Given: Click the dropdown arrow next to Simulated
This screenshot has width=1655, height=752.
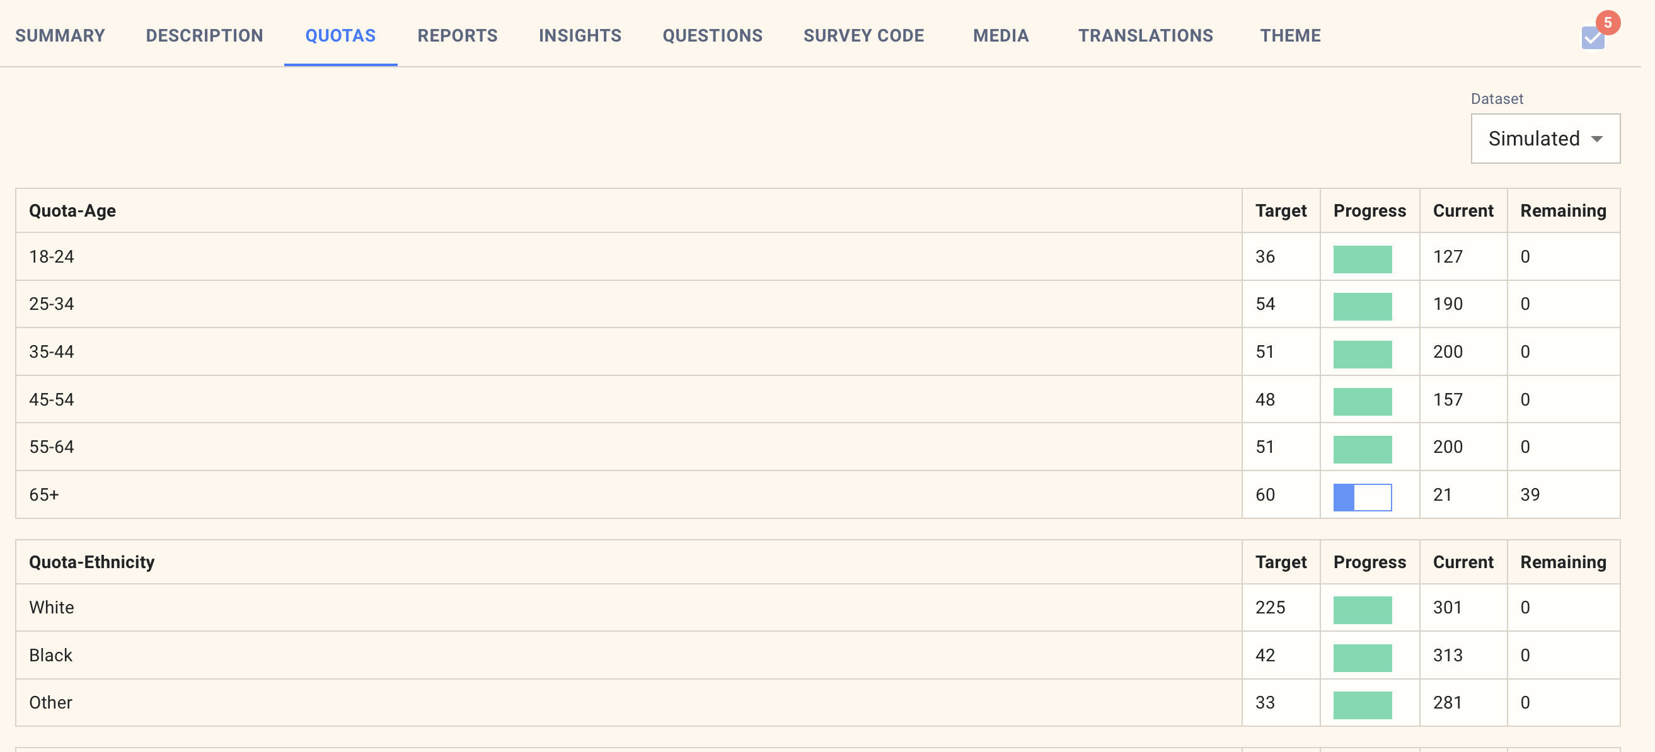Looking at the screenshot, I should [1596, 139].
